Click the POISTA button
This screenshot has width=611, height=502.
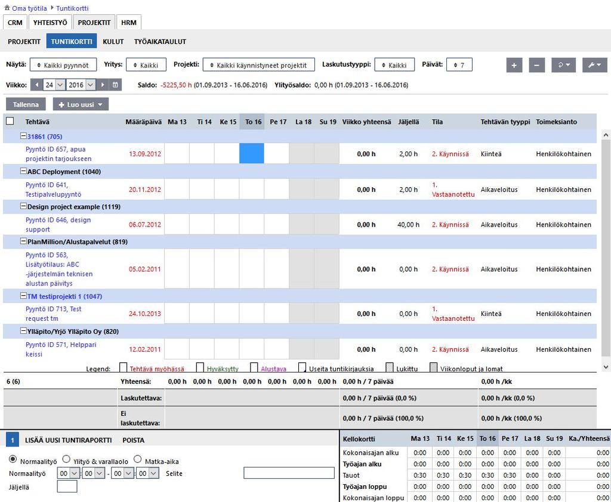(133, 440)
